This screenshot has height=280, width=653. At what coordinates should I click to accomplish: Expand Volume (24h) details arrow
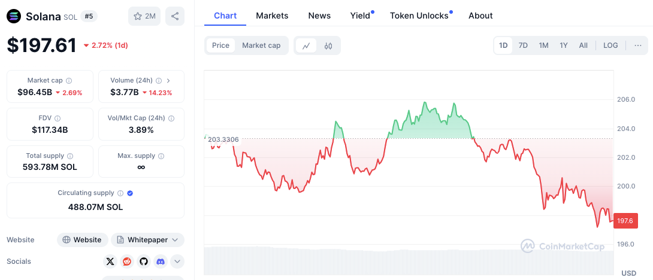point(168,81)
